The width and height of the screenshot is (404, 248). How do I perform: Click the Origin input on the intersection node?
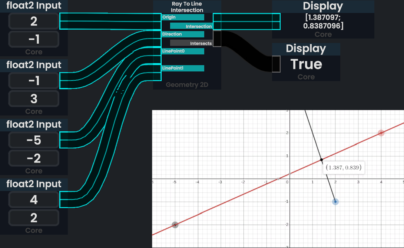[x=183, y=17]
